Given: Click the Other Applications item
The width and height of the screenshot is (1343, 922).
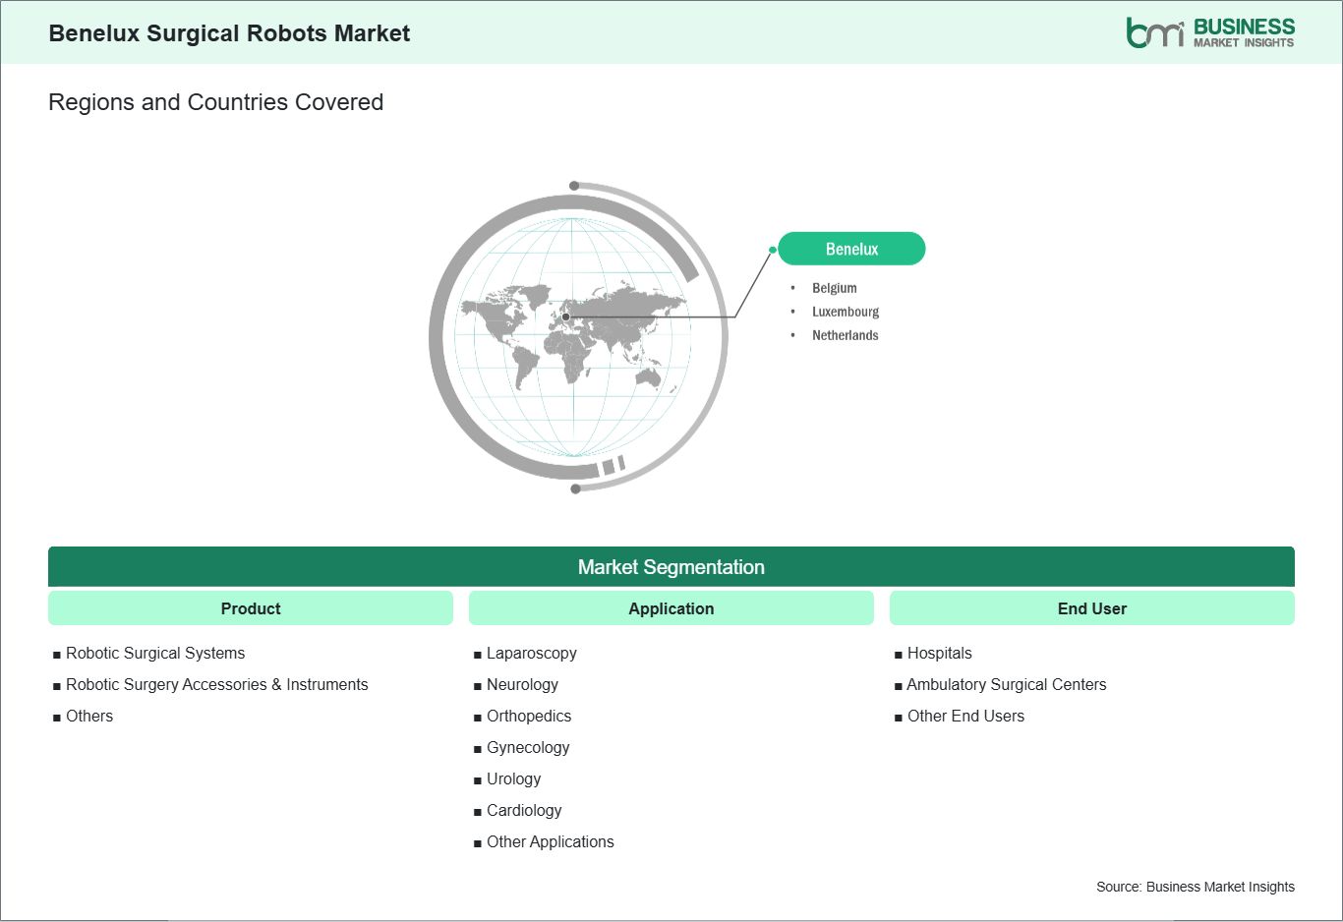Looking at the screenshot, I should click(550, 841).
